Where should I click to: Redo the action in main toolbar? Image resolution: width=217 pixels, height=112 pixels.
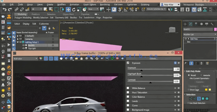[10, 10]
